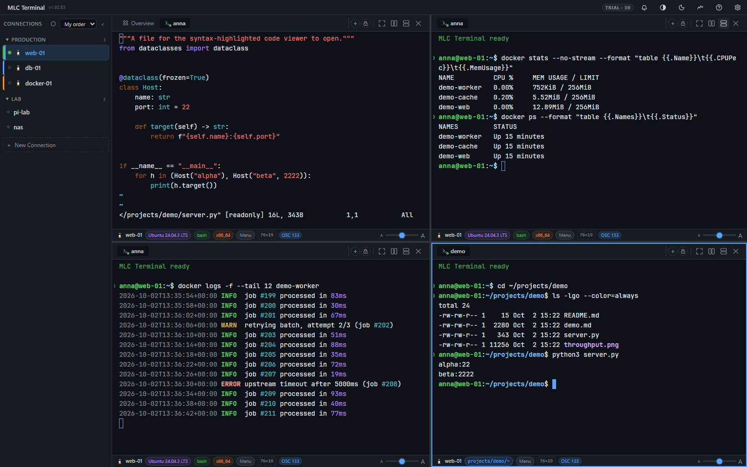
Task: Toggle contrast mode with half-circle icon
Action: [x=663, y=7]
